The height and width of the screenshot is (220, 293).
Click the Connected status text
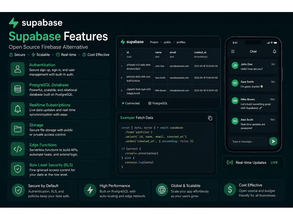click(132, 103)
